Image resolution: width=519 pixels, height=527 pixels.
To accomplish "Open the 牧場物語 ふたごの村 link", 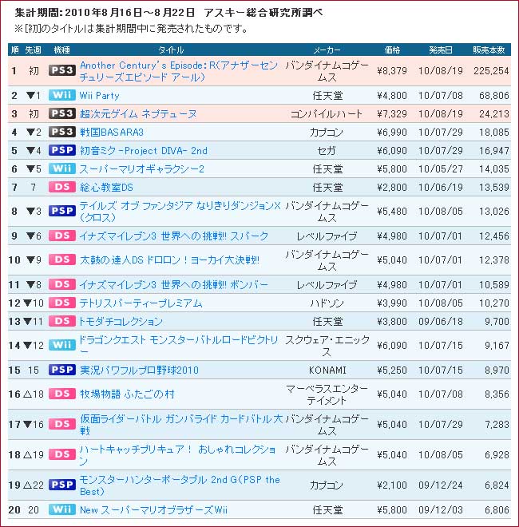I will [127, 394].
